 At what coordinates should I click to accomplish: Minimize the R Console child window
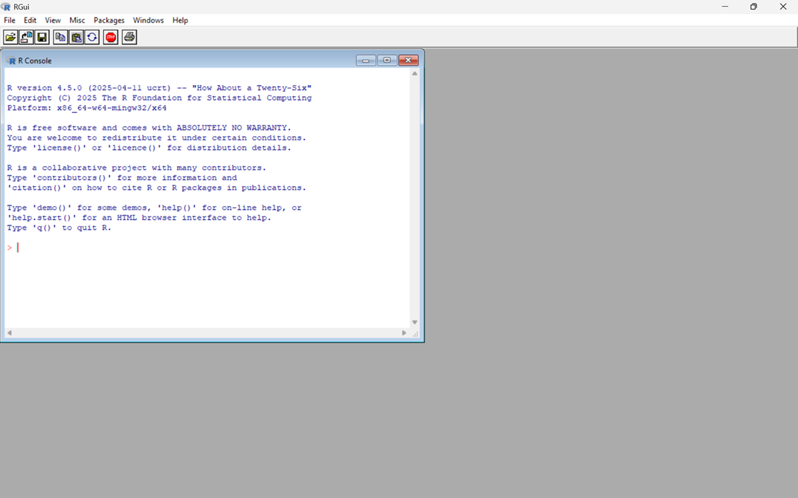coord(365,61)
